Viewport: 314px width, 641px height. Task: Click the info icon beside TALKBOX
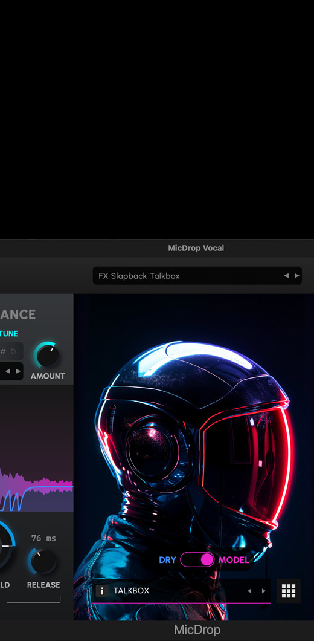tap(102, 591)
